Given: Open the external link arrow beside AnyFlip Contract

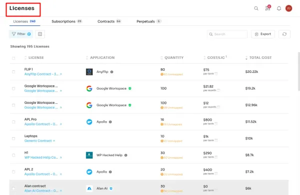Looking at the screenshot, I should click(x=61, y=74).
